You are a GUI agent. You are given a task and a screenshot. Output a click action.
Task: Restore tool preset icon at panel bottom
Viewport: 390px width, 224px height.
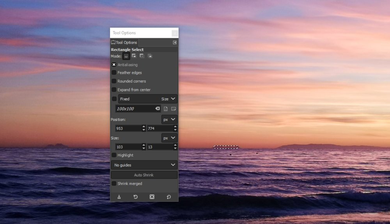tap(136, 197)
